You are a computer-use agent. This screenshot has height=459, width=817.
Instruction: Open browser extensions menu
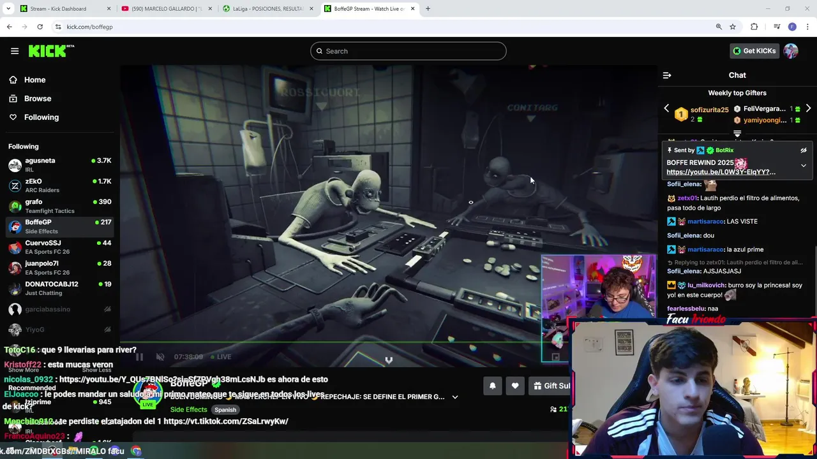click(x=754, y=27)
